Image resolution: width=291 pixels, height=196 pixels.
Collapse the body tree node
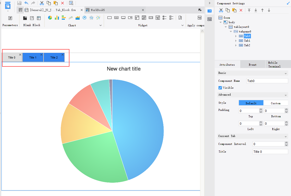(221, 22)
